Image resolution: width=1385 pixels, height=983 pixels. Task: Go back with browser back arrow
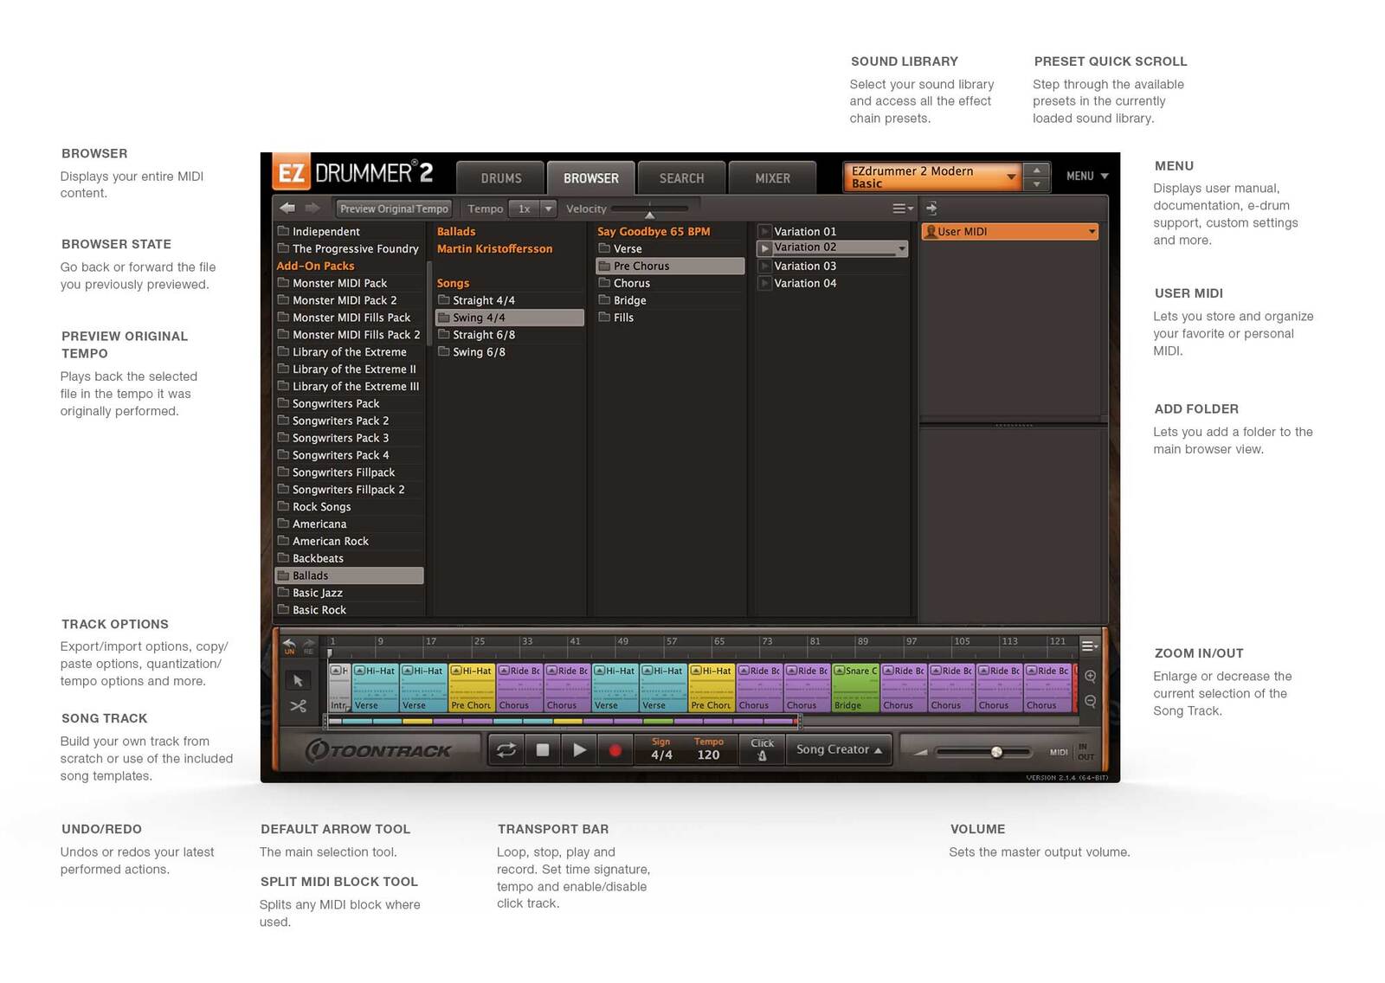[287, 209]
